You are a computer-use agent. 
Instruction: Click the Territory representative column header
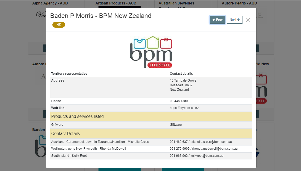point(69,74)
